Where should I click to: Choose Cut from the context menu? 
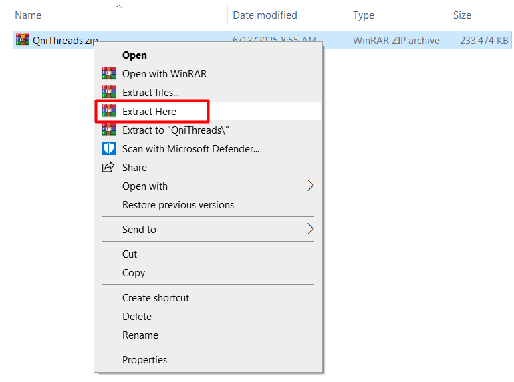tap(130, 254)
